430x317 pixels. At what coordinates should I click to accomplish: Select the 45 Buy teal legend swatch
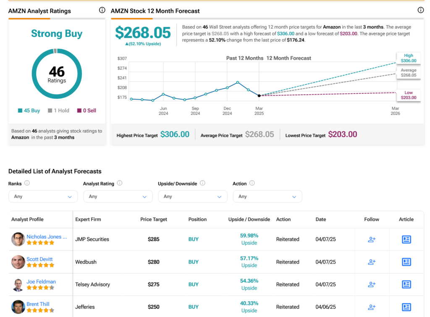click(20, 111)
